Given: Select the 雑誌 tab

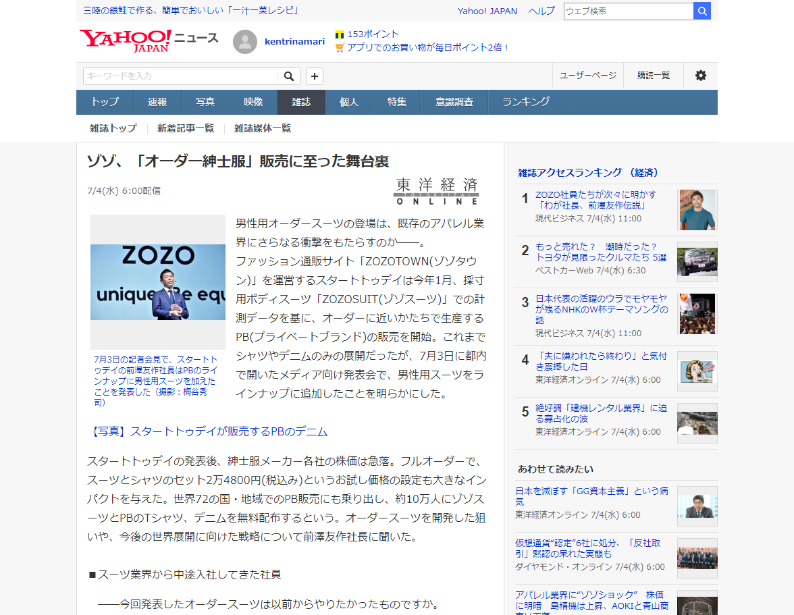Looking at the screenshot, I should click(x=301, y=102).
